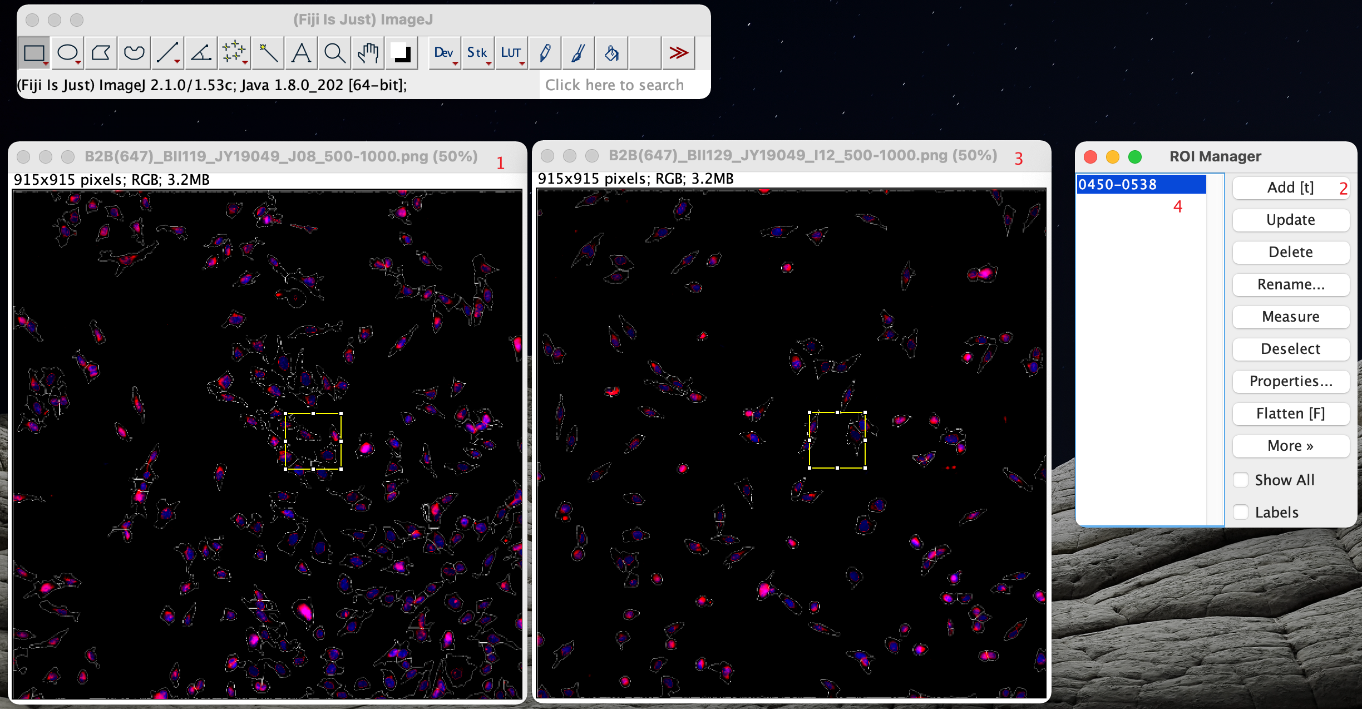Pick the Hand scrolling tool

click(368, 53)
